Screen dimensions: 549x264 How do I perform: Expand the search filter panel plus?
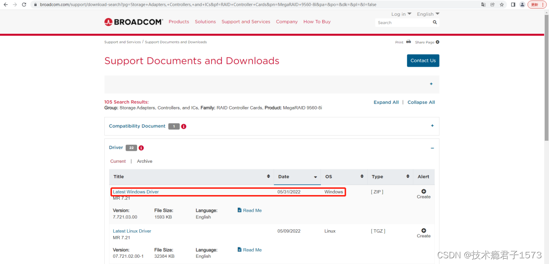pyautogui.click(x=431, y=84)
